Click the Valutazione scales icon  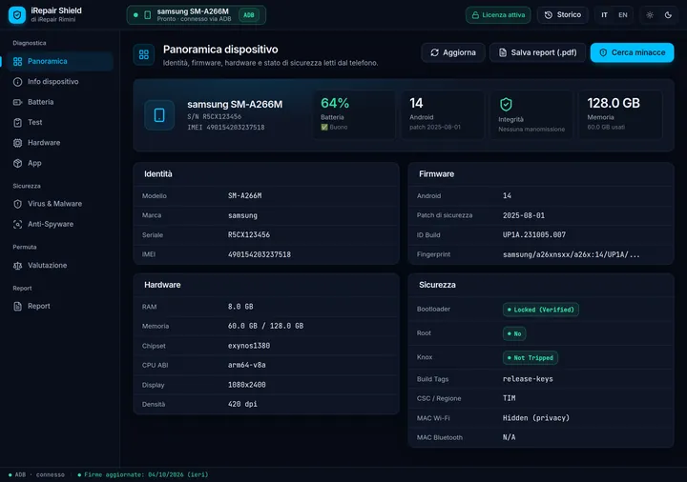[x=17, y=266]
